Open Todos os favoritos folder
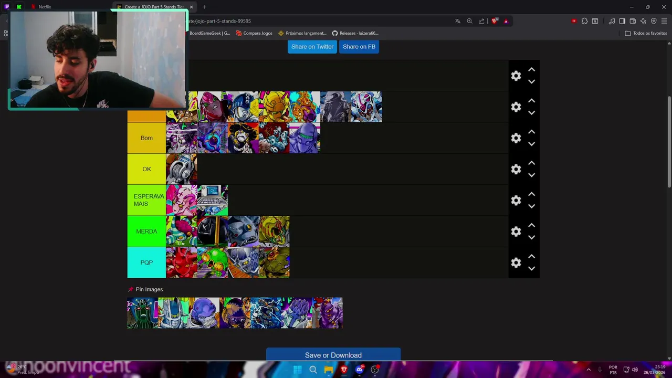This screenshot has height=378, width=672. [x=646, y=33]
